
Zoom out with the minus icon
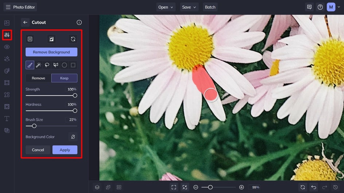(x=196, y=187)
